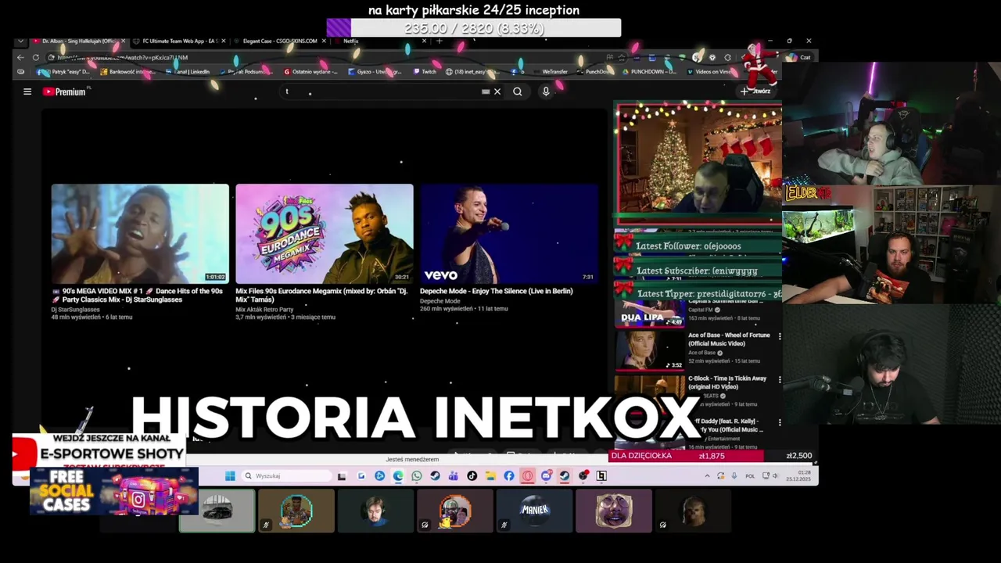Switch to the Dr. Alban - Sing Hallelujah tab
Viewport: 1001px width, 563px height.
pyautogui.click(x=78, y=41)
